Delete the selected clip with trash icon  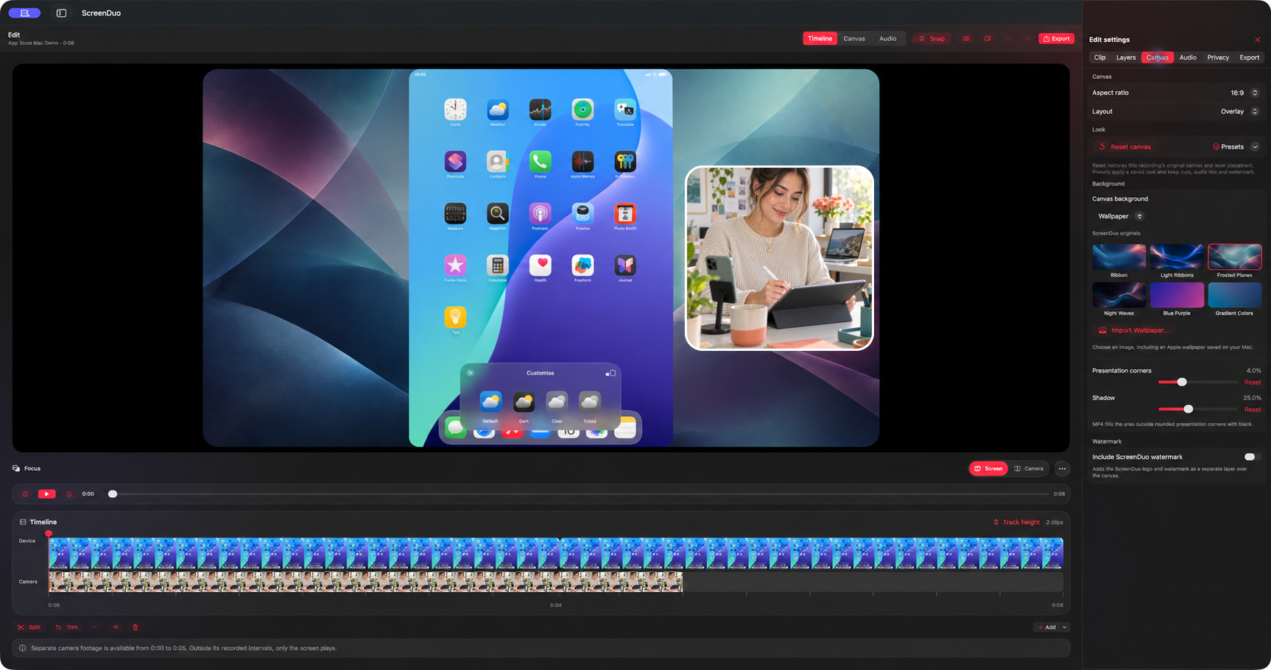click(x=135, y=627)
